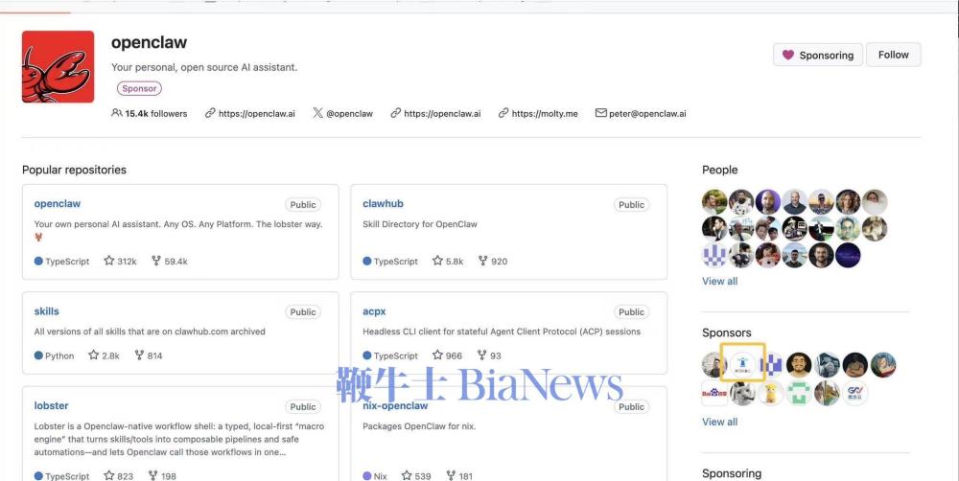Open green pixel identicon sponsor avatar
Image resolution: width=959 pixels, height=481 pixels.
tap(799, 393)
